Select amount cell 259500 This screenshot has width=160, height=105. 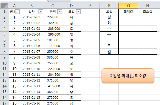pyautogui.click(x=52, y=52)
